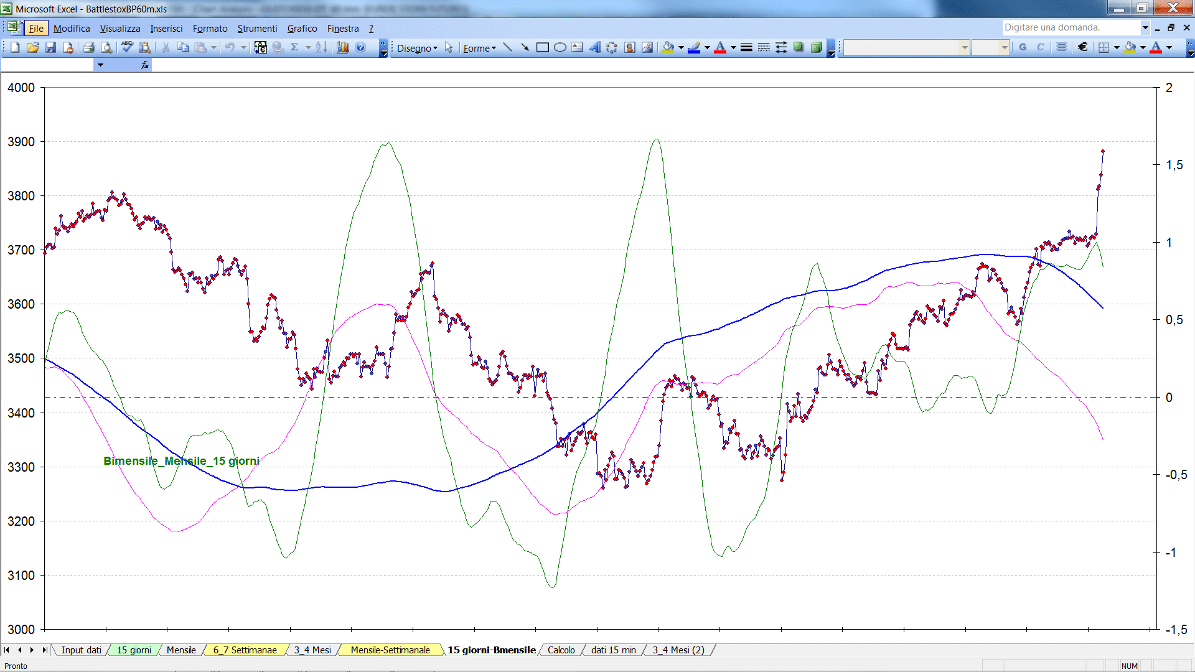1195x672 pixels.
Task: Switch to the Mensile-Settimanale sheet tab
Action: click(390, 650)
